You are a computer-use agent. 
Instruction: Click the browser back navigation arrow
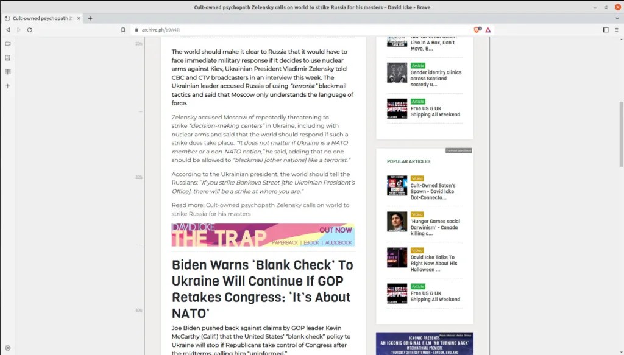[x=8, y=30]
